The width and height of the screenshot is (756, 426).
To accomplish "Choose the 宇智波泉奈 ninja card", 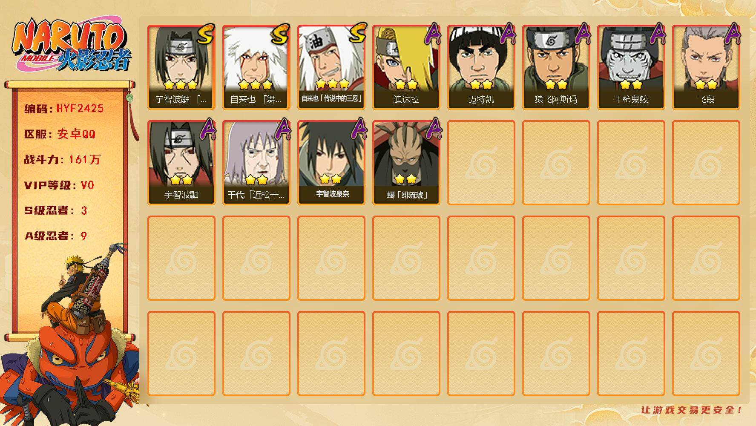I will coord(331,163).
